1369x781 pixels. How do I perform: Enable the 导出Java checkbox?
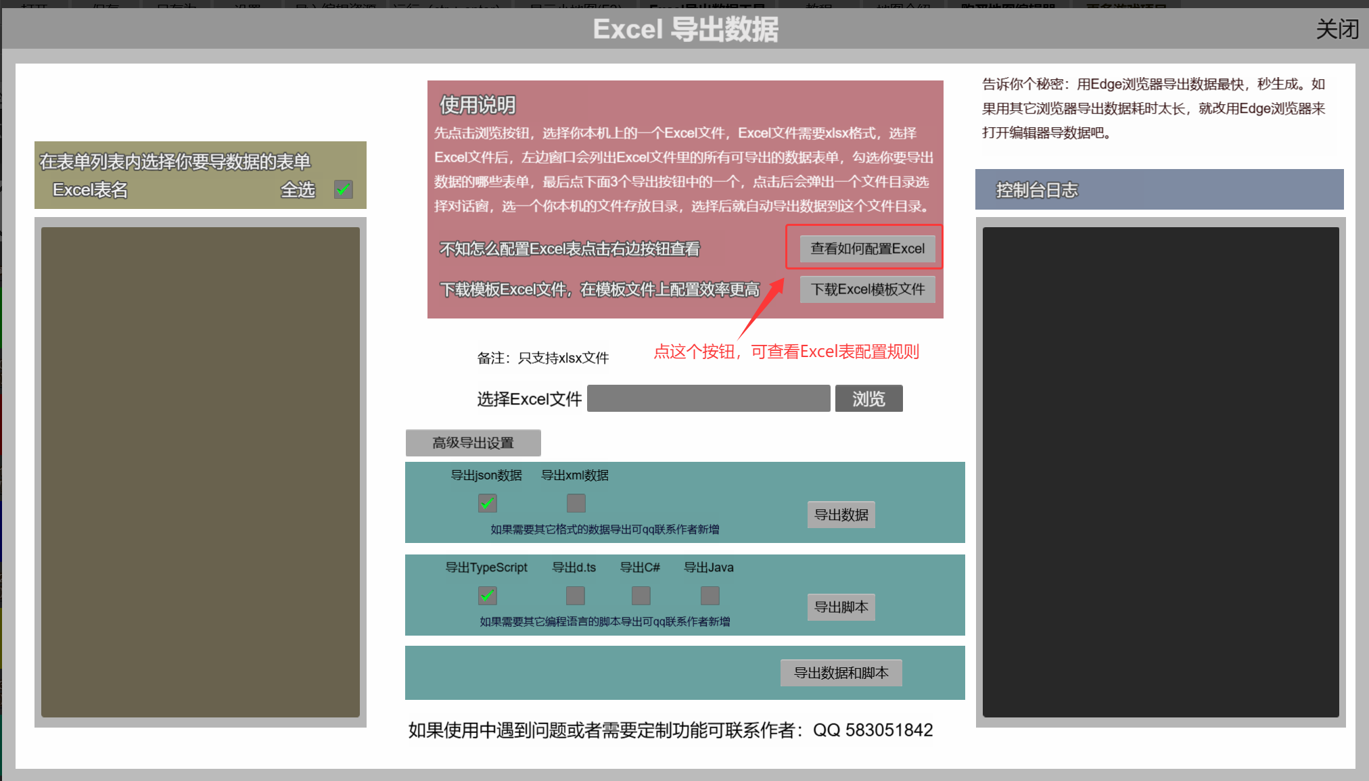pos(710,596)
